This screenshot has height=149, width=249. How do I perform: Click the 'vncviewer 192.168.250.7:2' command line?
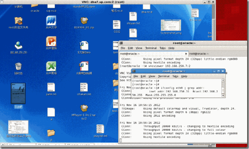tap(155, 66)
